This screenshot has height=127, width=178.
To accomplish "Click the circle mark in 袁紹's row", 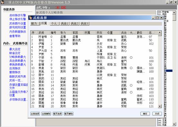I will (x=131, y=92).
